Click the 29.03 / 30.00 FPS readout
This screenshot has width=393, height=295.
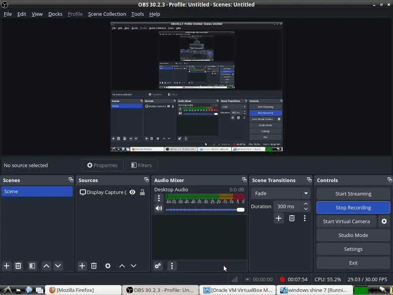click(x=367, y=279)
